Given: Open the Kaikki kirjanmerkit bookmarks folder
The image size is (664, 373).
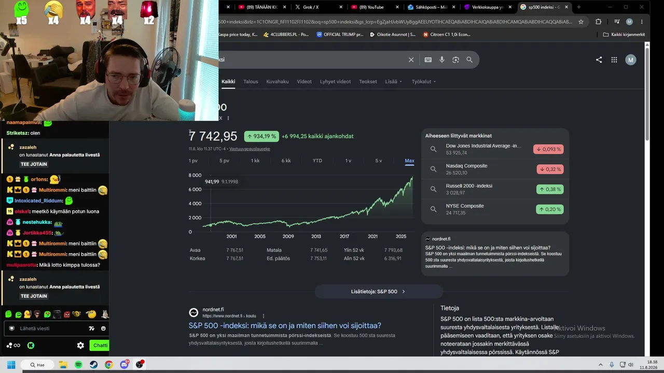Looking at the screenshot, I should pos(624,35).
